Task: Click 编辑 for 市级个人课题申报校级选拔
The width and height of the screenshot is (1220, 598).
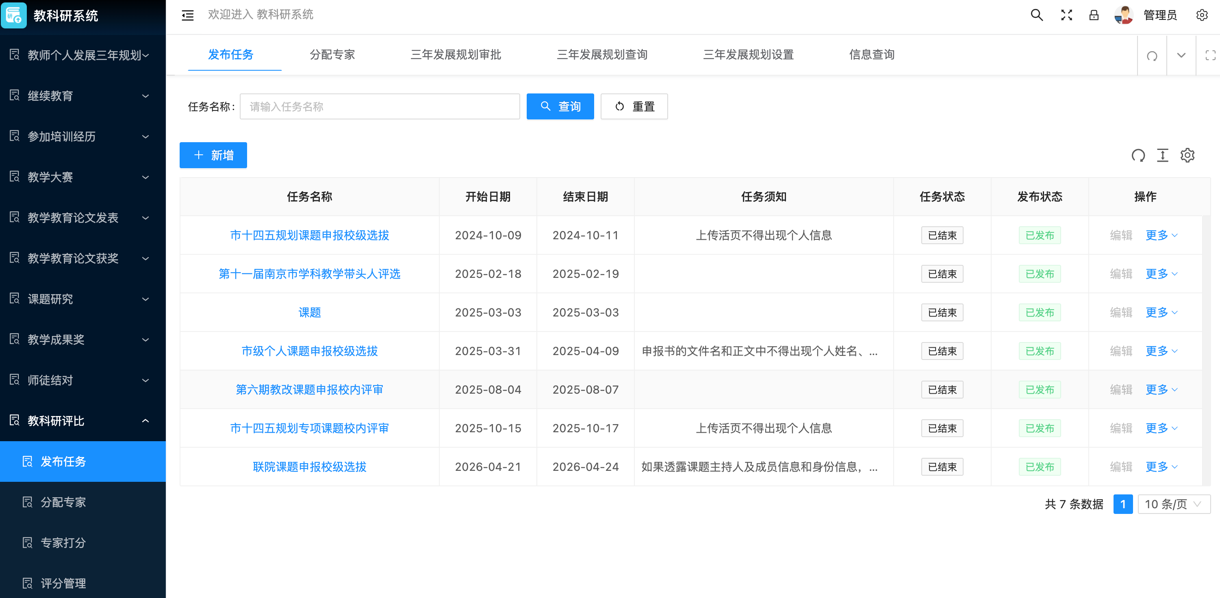Action: tap(1121, 351)
